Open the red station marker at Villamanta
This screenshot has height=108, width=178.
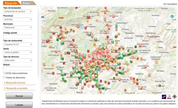point(53,73)
